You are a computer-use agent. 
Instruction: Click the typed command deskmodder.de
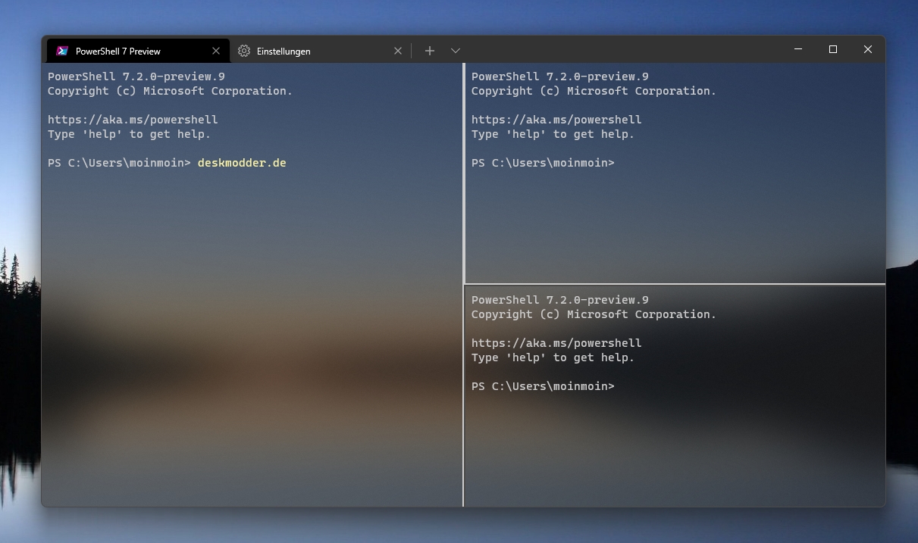pos(242,163)
